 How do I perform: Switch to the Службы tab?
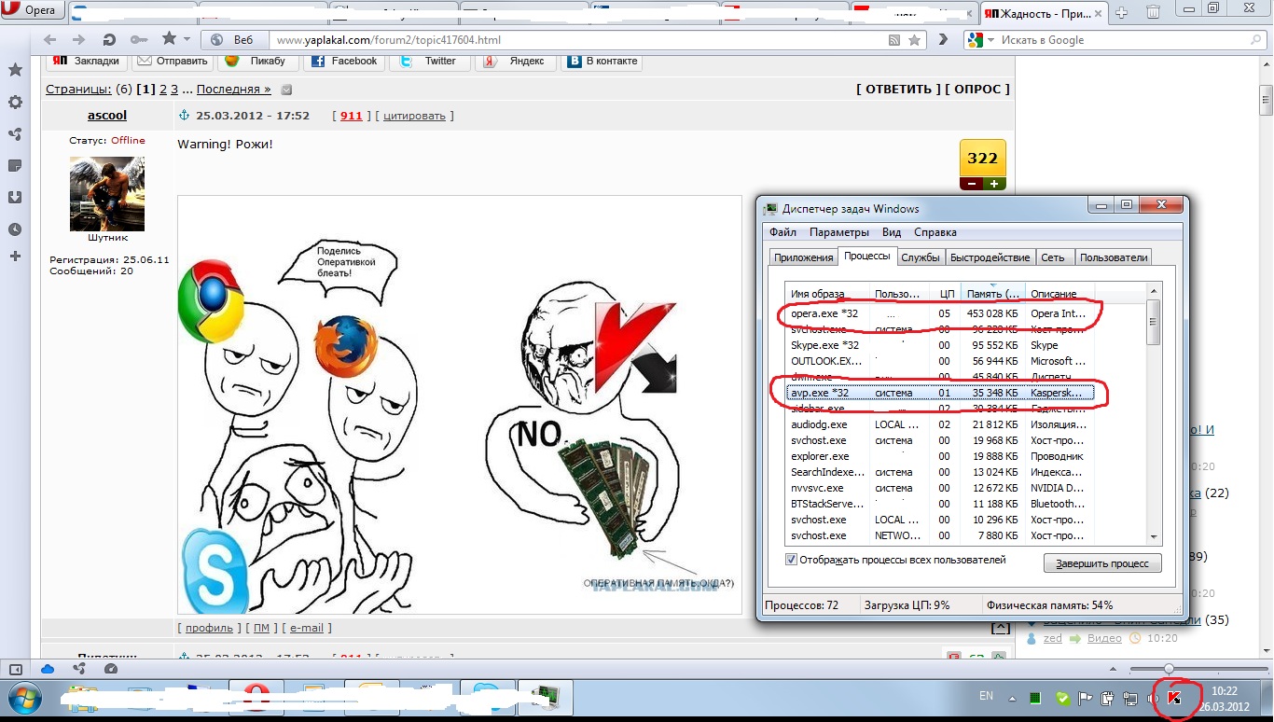pos(921,257)
